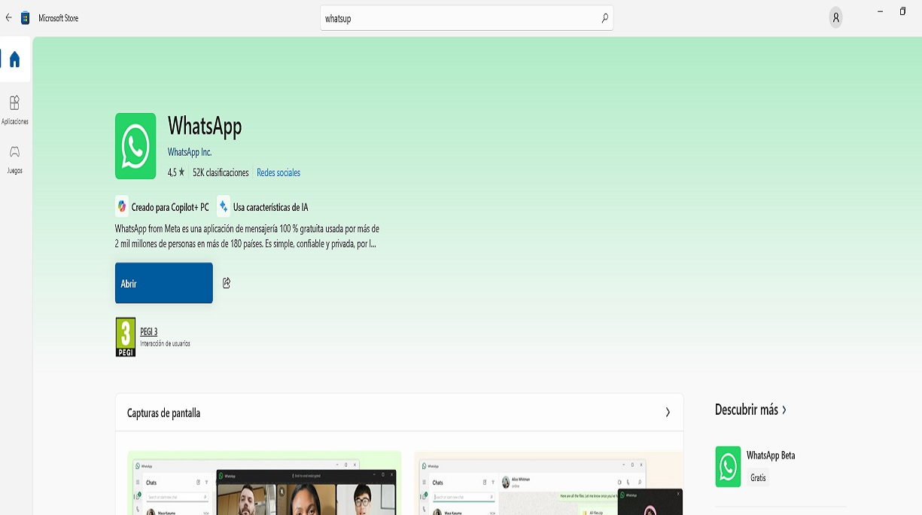The image size is (922, 515).
Task: Restore the Microsoft Store window size
Action: 902,11
